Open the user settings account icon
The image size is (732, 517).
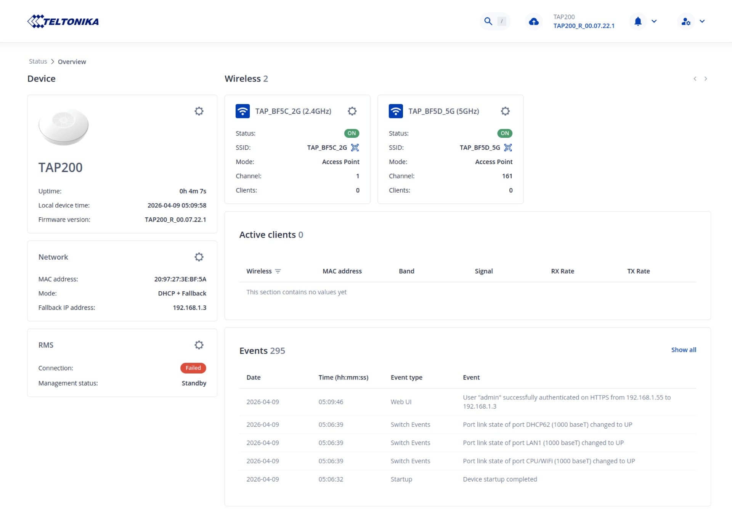tap(686, 21)
